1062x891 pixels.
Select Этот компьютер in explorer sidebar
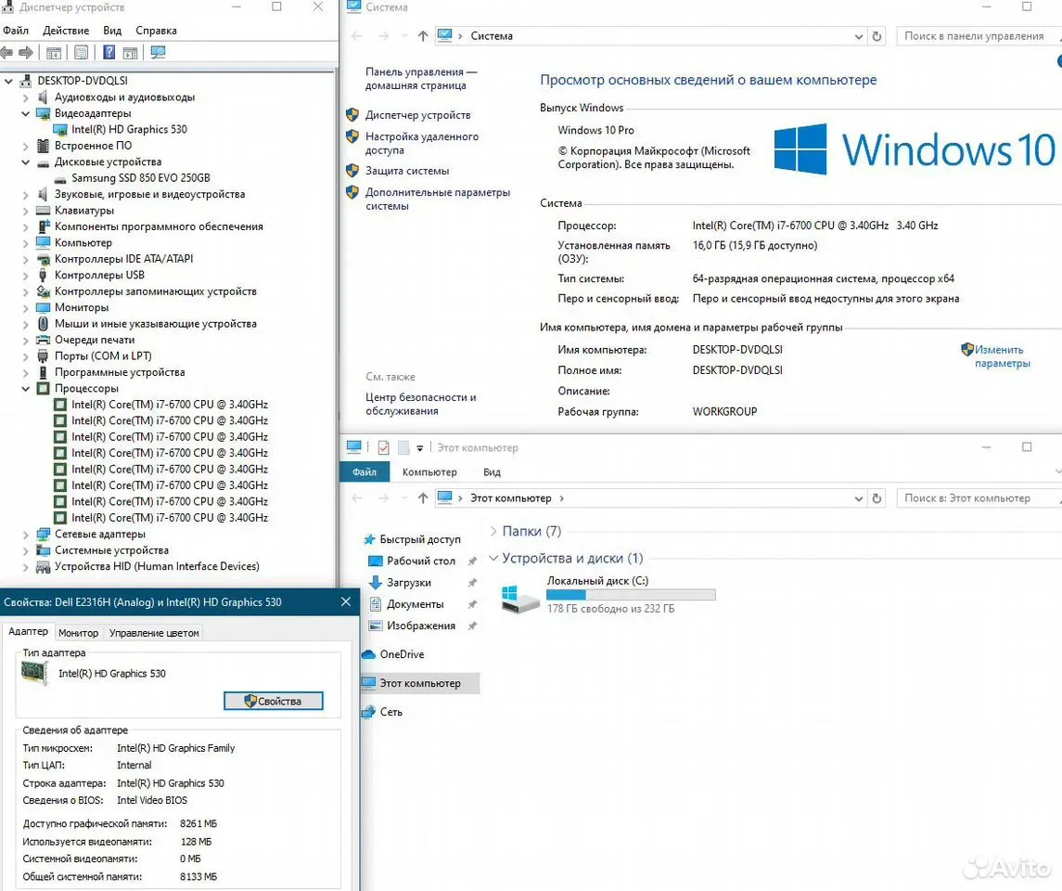(x=420, y=683)
